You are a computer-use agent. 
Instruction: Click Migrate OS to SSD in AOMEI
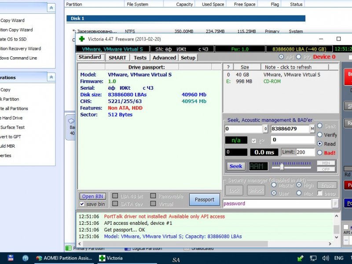[x=13, y=39]
